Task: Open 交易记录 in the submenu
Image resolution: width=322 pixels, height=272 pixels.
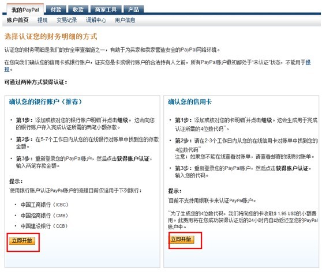Action: (x=67, y=20)
